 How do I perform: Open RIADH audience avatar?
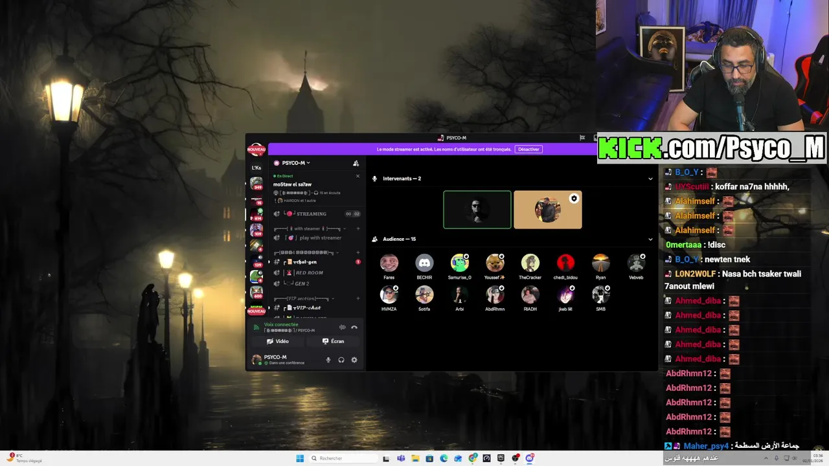pos(530,294)
